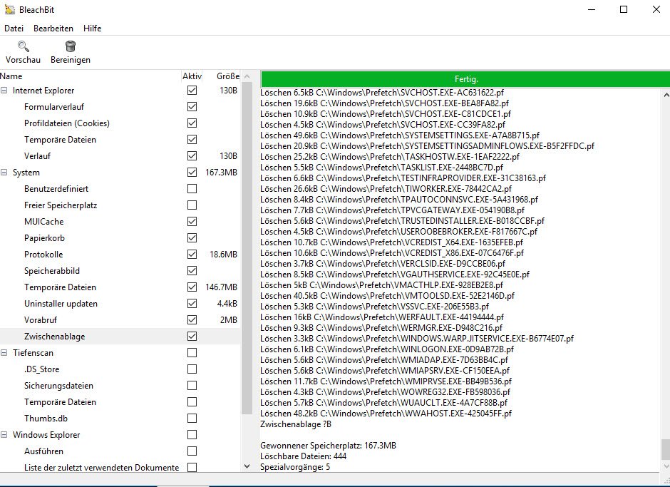Click log line VMTOOLSD.EXE-52E2146D.pf
670x487 pixels.
click(x=387, y=296)
